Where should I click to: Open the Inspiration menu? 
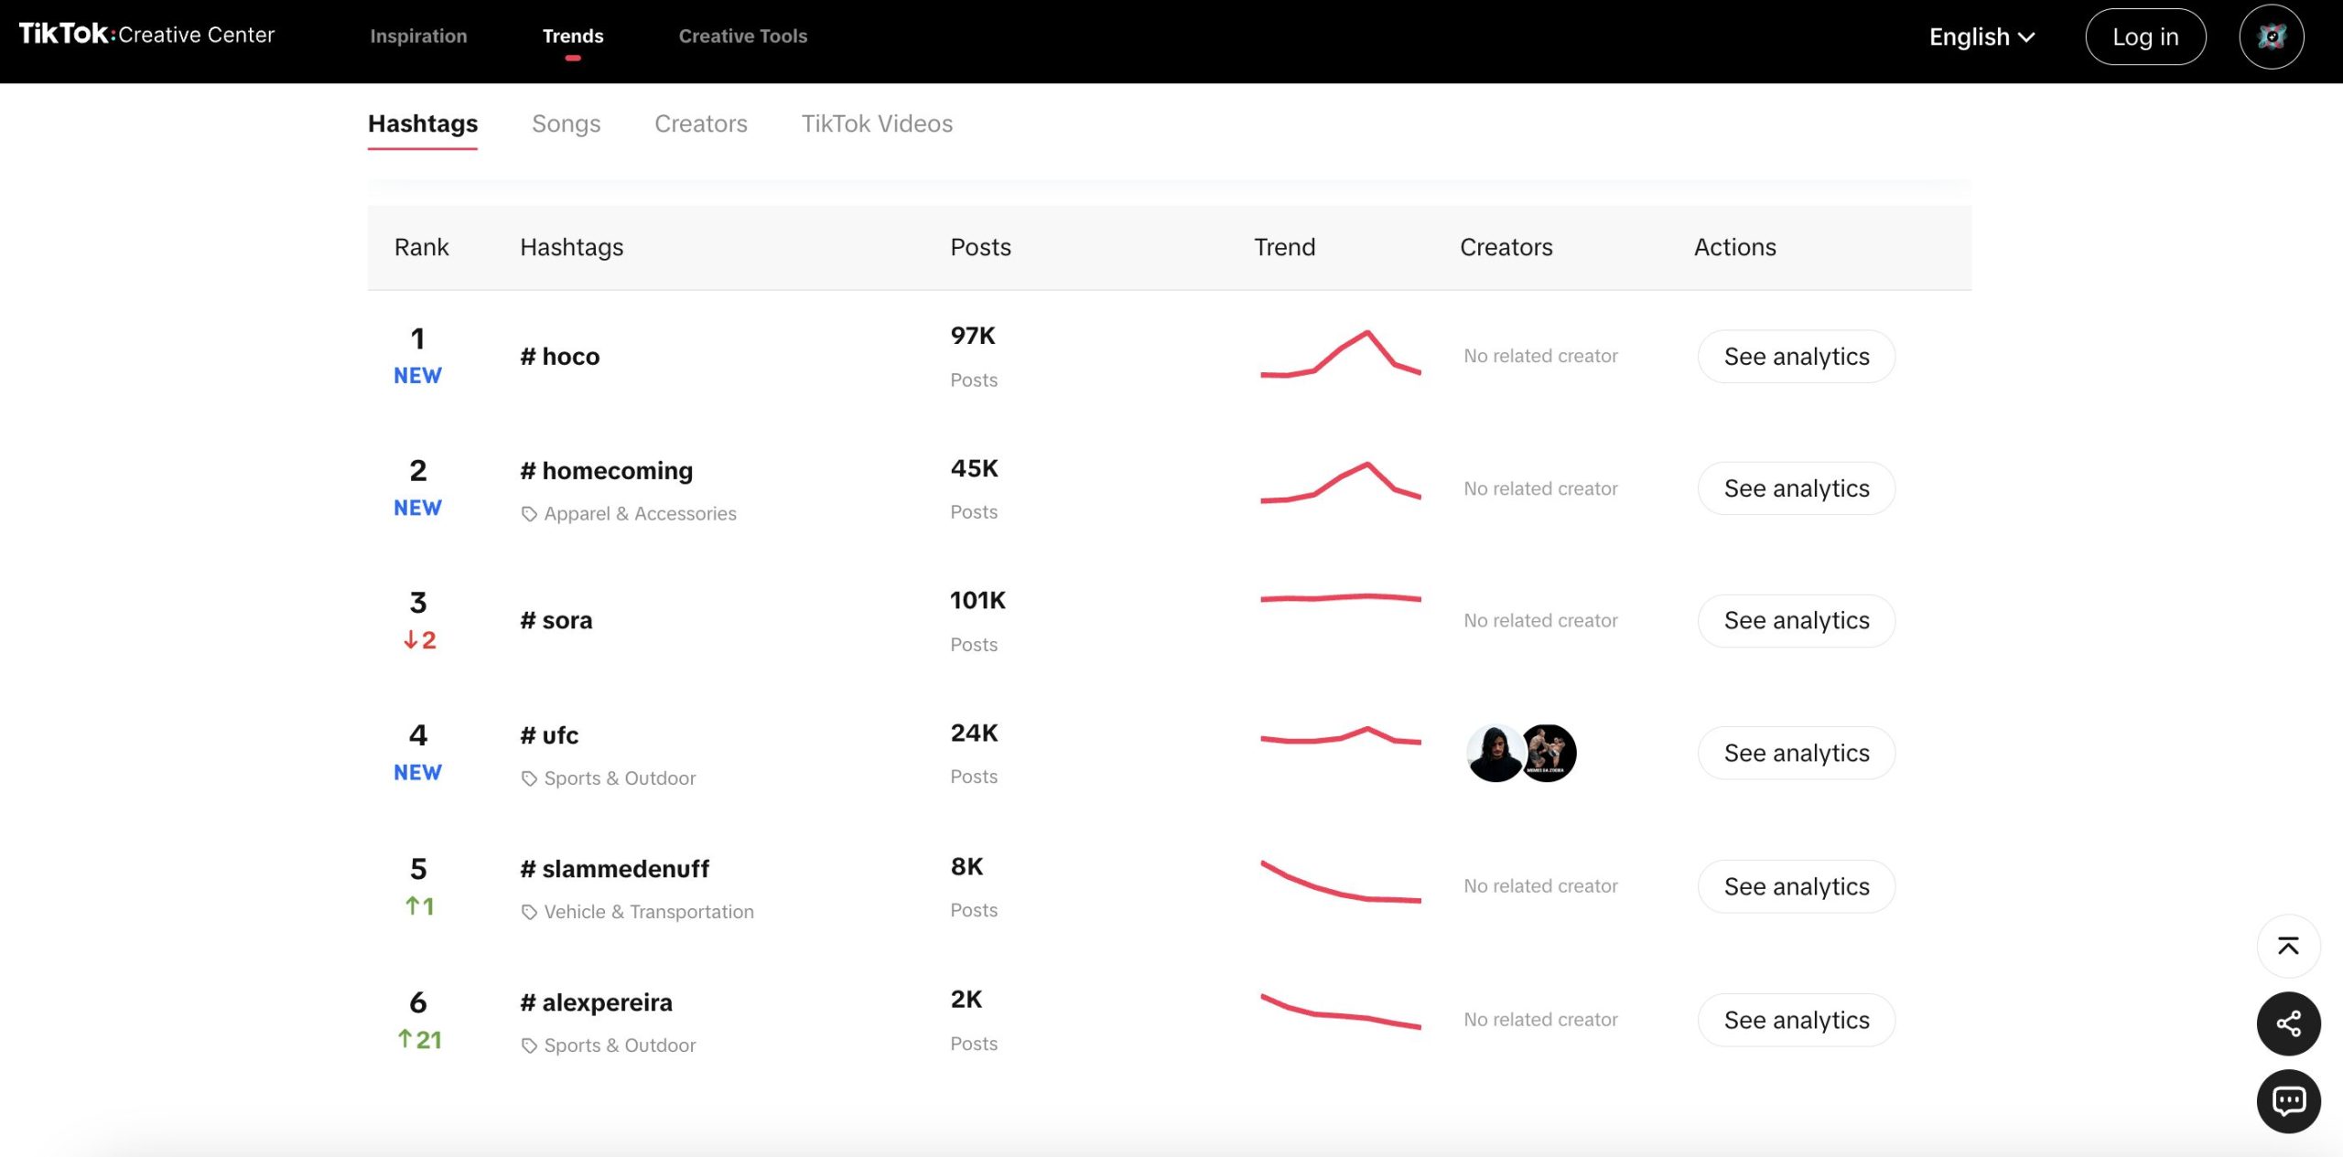tap(418, 37)
